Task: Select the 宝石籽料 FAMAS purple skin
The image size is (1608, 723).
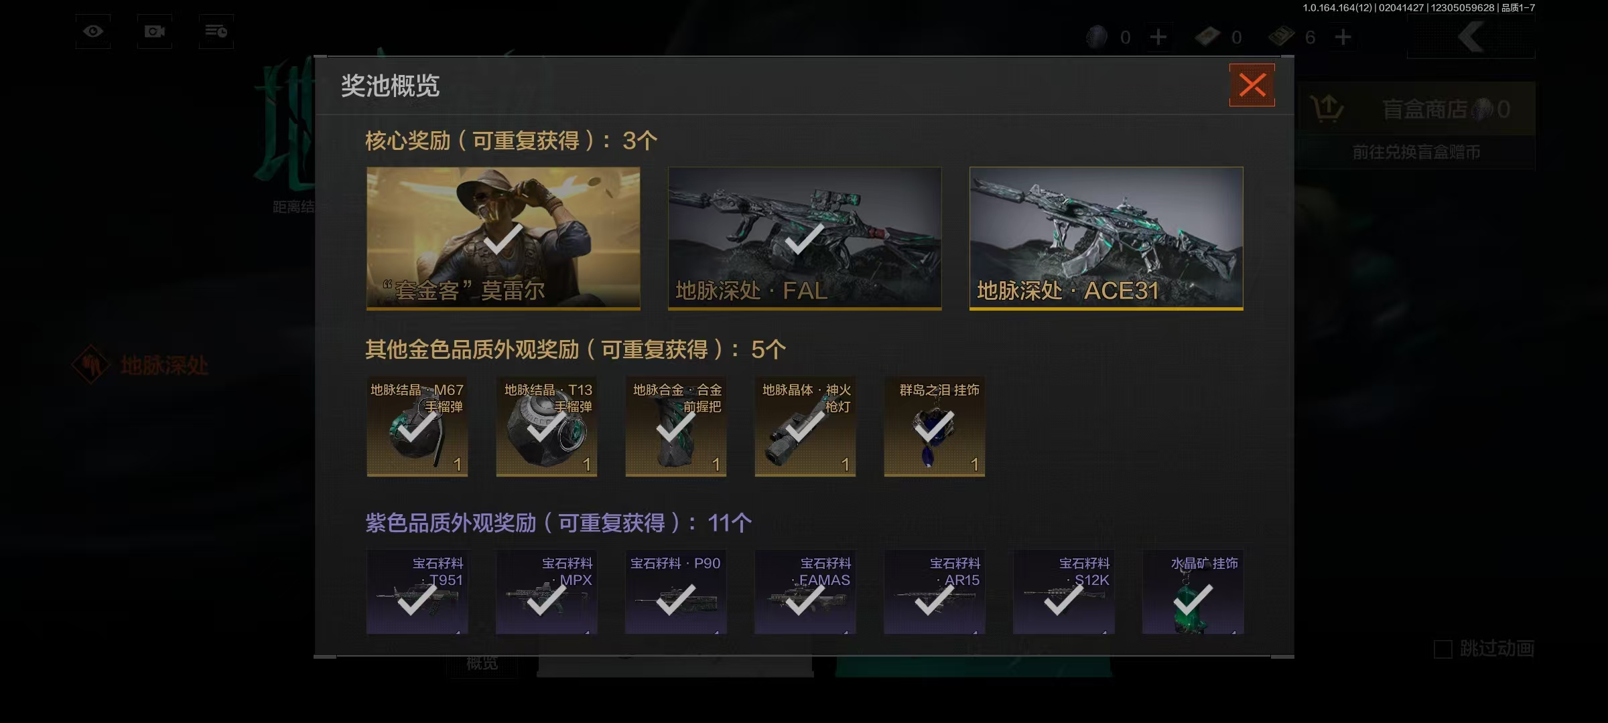Action: tap(805, 592)
